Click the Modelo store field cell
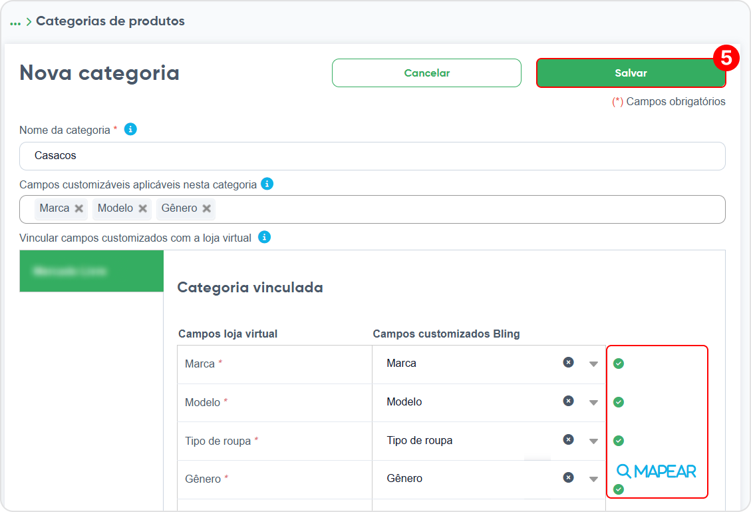 275,403
